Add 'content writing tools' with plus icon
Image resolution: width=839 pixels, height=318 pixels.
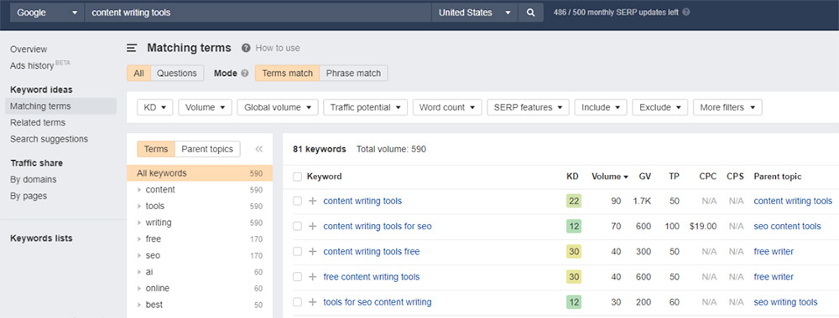pos(313,201)
